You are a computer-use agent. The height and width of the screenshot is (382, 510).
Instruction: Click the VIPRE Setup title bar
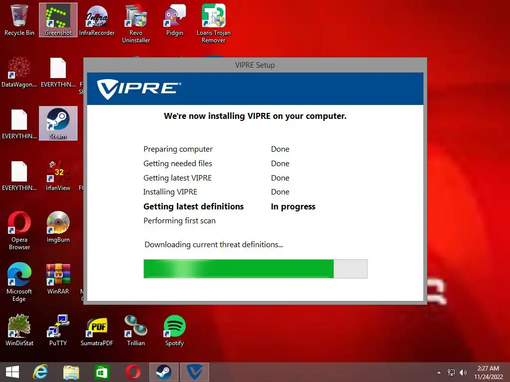(x=255, y=65)
